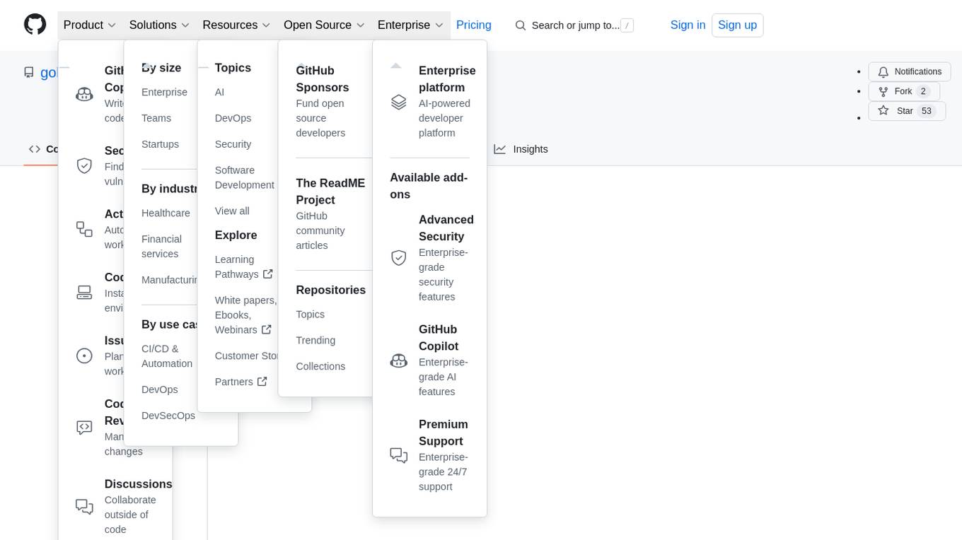
Task: Expand the Enterprise menu
Action: 410,25
